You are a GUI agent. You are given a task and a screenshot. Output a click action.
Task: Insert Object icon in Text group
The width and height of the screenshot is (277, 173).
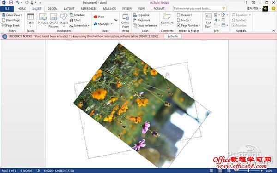pyautogui.click(x=223, y=25)
